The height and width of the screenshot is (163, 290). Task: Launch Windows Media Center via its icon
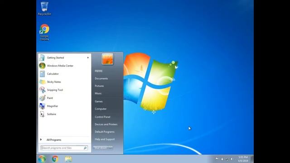coord(42,66)
